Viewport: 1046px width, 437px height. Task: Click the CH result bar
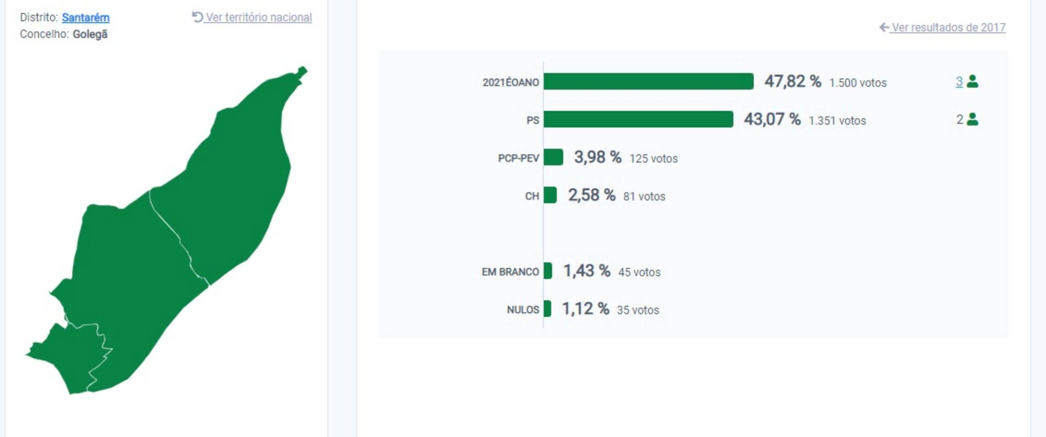pos(550,195)
